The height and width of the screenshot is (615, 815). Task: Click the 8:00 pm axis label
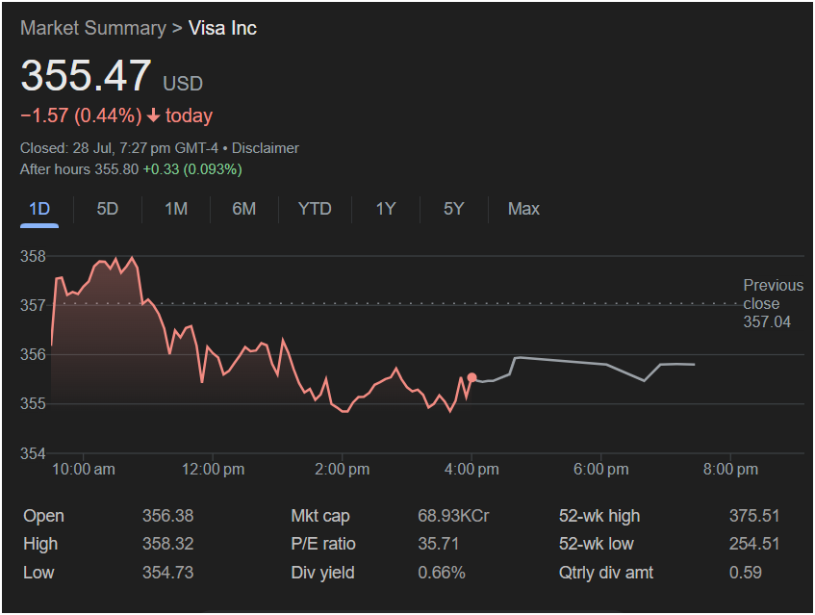pos(730,469)
